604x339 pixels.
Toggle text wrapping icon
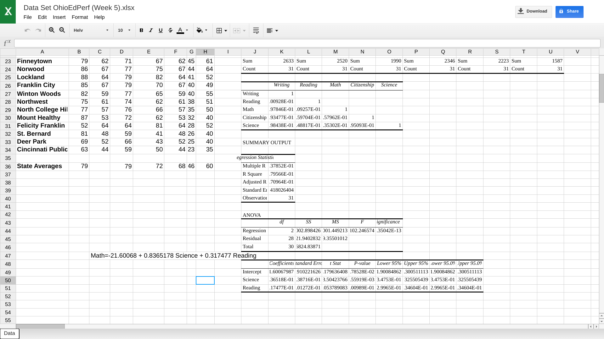coord(256,30)
